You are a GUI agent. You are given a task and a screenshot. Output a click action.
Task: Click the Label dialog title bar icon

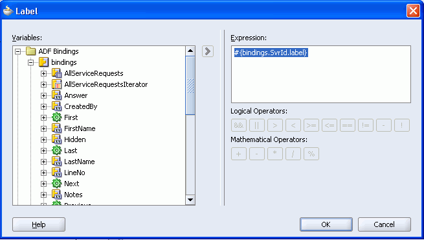pos(8,11)
